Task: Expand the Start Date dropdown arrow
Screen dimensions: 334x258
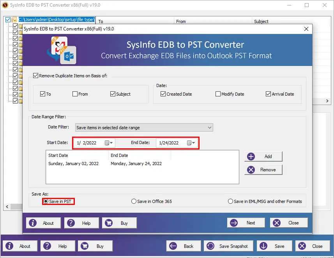Action: pos(111,143)
